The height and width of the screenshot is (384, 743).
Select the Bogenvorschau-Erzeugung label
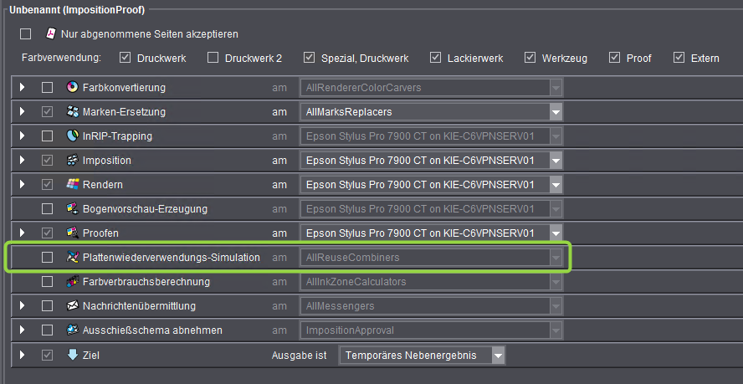click(x=144, y=209)
